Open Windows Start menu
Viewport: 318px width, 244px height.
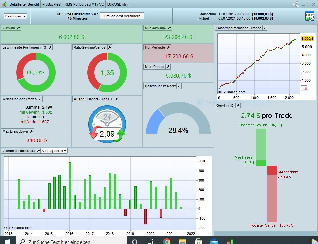[x=7, y=241]
